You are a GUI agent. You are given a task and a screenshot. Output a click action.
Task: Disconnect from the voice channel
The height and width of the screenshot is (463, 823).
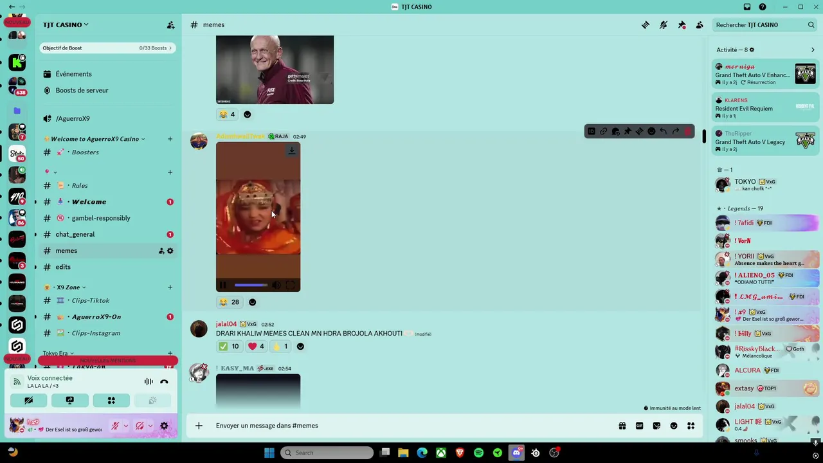click(x=164, y=382)
